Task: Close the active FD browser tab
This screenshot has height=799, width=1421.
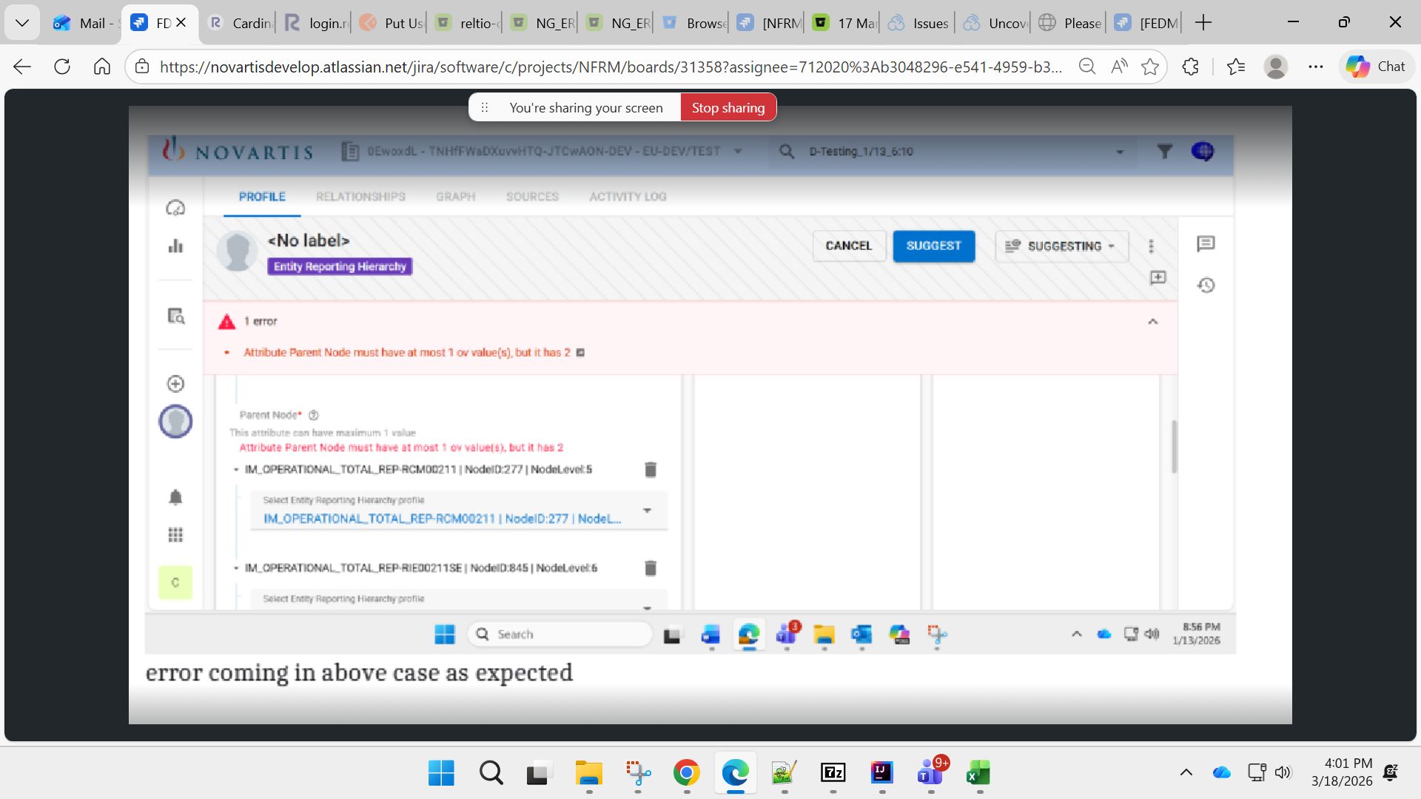Action: pyautogui.click(x=181, y=23)
